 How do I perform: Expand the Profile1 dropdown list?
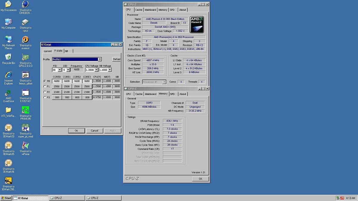(x=100, y=59)
